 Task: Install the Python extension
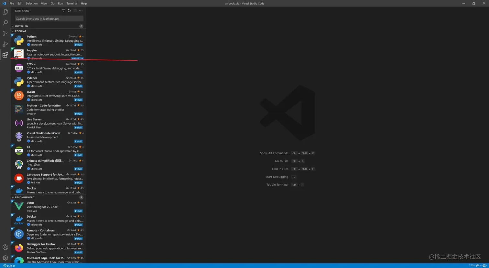click(78, 45)
